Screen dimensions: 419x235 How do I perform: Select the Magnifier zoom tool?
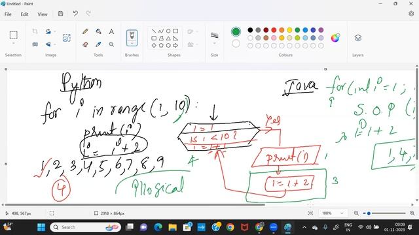[x=111, y=44]
